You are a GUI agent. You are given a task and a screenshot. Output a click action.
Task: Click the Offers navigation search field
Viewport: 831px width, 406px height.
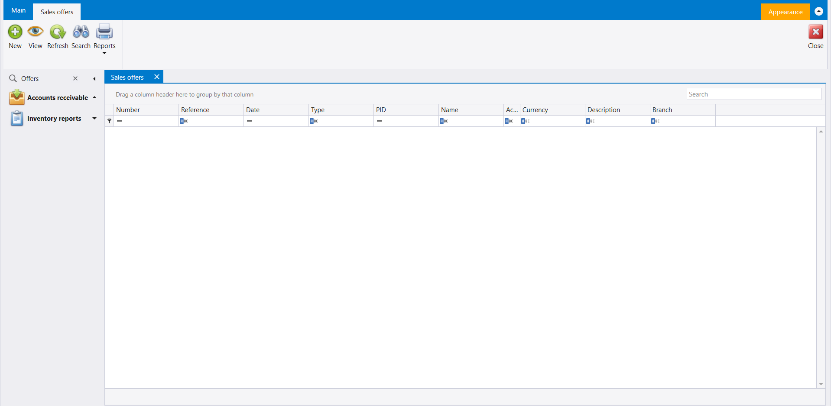click(45, 78)
